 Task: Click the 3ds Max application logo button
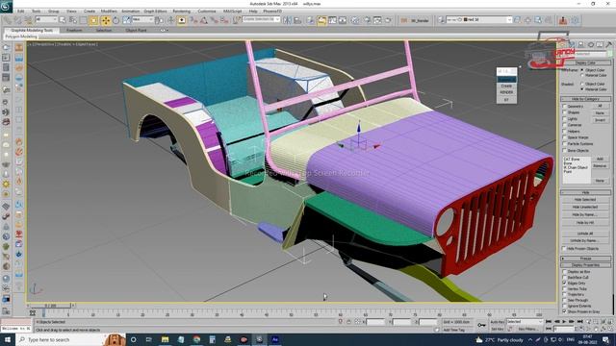coord(7,7)
